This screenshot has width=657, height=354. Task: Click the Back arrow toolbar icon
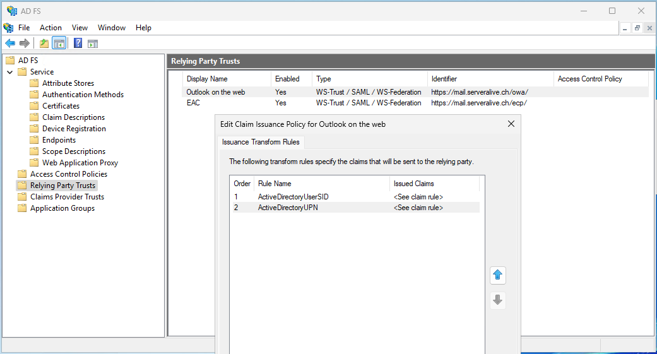coord(10,43)
